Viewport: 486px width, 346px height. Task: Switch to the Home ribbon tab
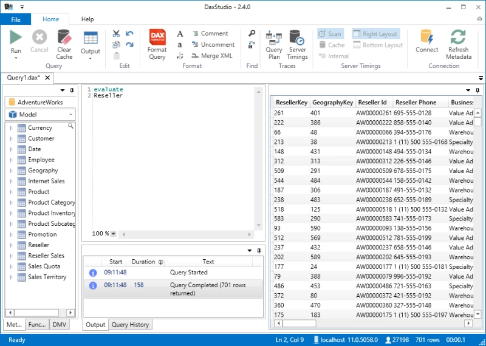[50, 19]
